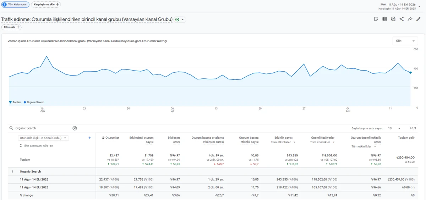
Task: Click the trend line insights icon
Action: (410, 19)
